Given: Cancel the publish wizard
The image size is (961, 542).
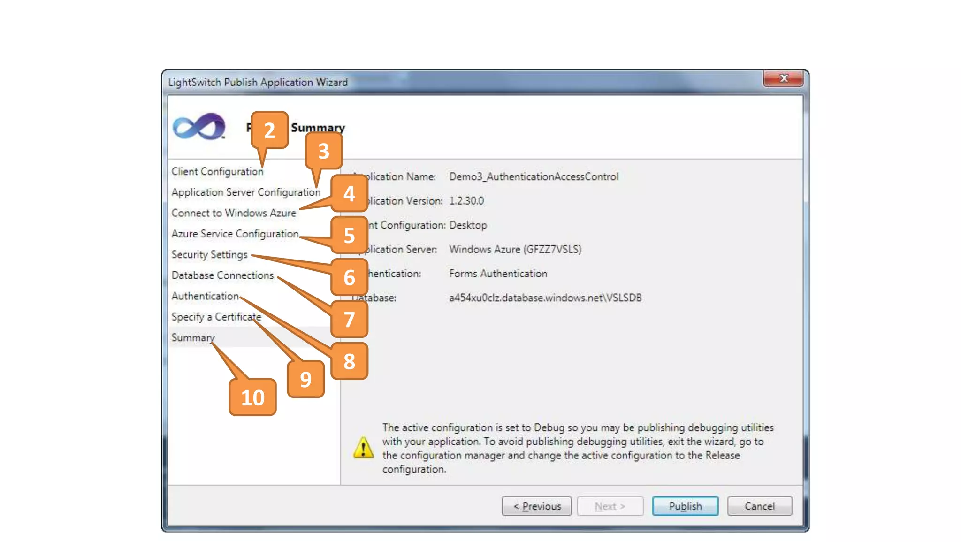Looking at the screenshot, I should (x=759, y=506).
